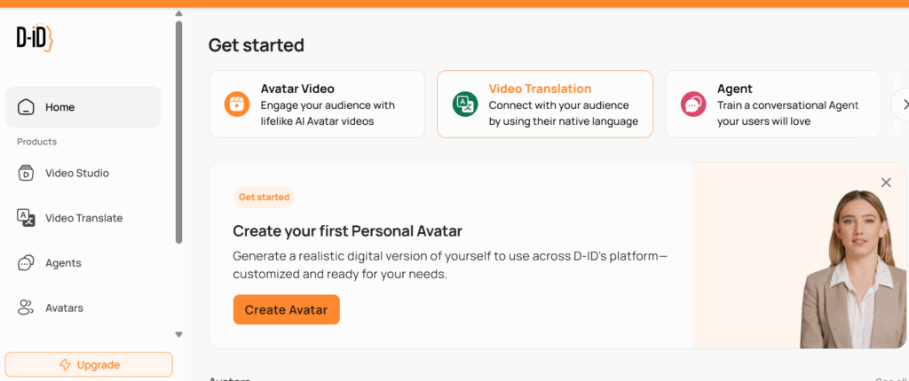Click sidebar scroll up arrow
Viewport: 909px width, 381px height.
[178, 13]
